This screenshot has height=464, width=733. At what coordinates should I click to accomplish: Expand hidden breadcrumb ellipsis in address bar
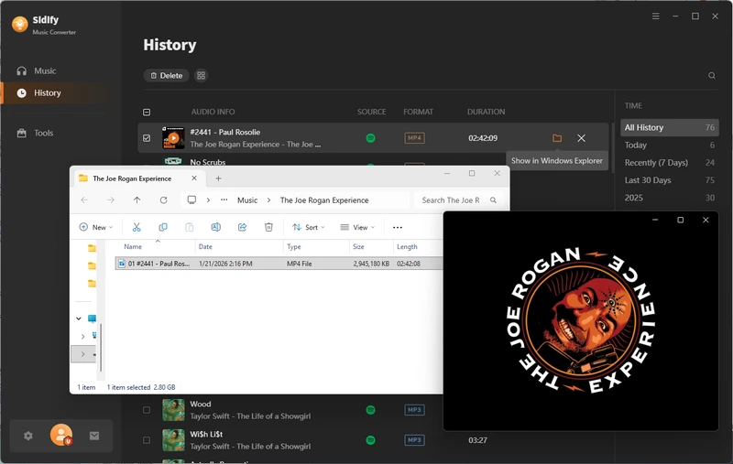tap(224, 200)
